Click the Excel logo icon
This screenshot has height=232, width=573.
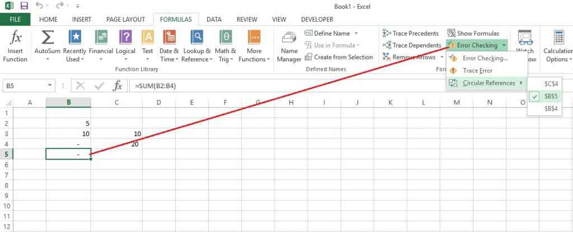[9, 6]
